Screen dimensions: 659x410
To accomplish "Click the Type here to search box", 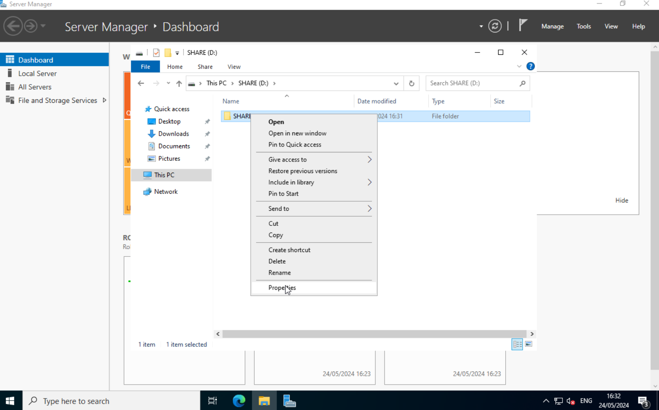I will click(111, 400).
